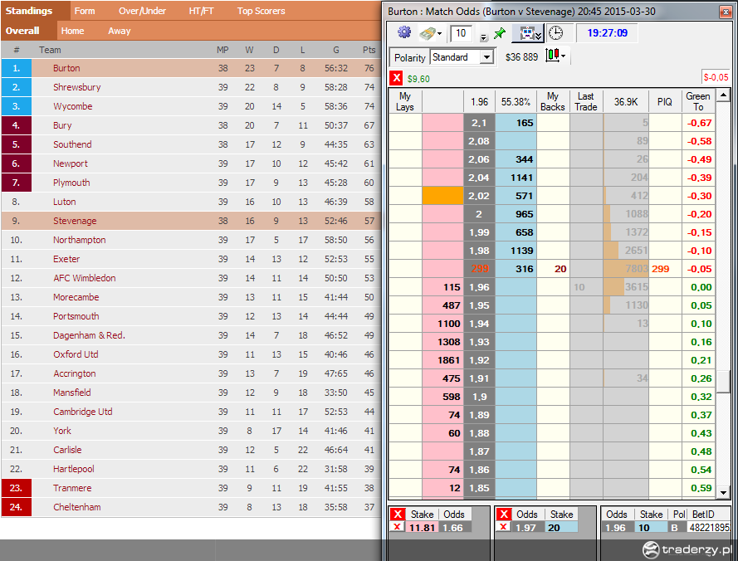Click the ladder vertical scrollbar thumb
738x561 pixels.
click(723, 381)
